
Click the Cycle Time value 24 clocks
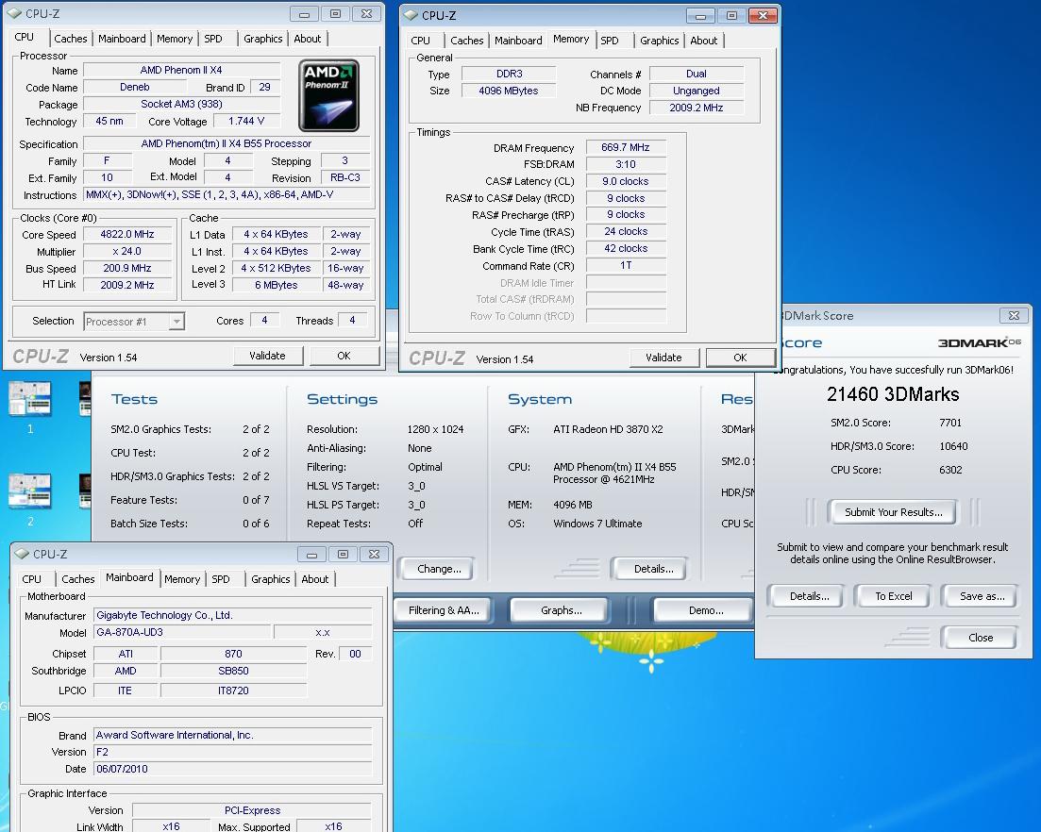(x=626, y=231)
